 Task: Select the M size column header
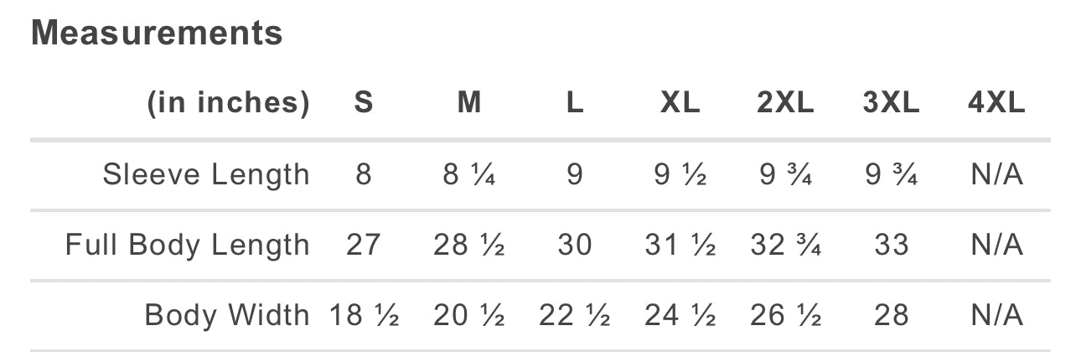pos(469,103)
